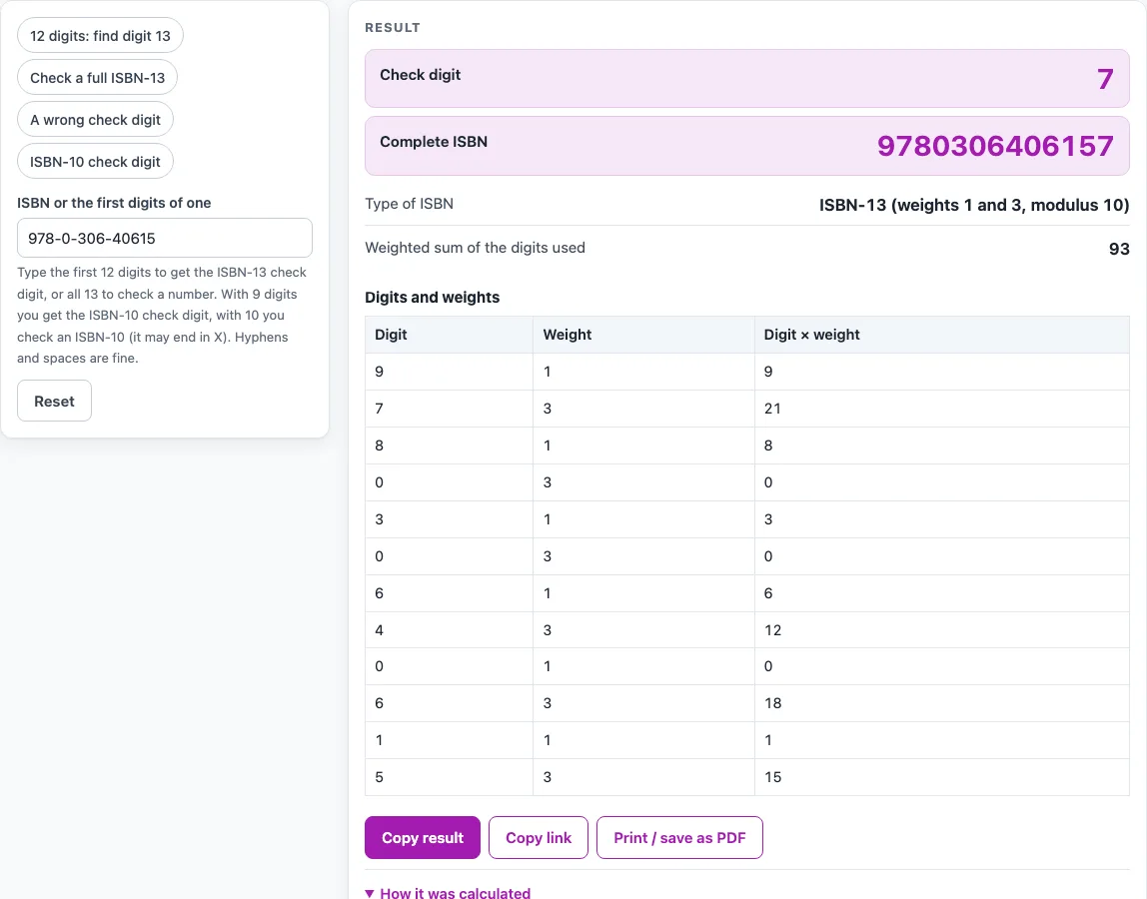The image size is (1147, 899).
Task: Load the 'A wrong check digit' example
Action: click(x=95, y=119)
